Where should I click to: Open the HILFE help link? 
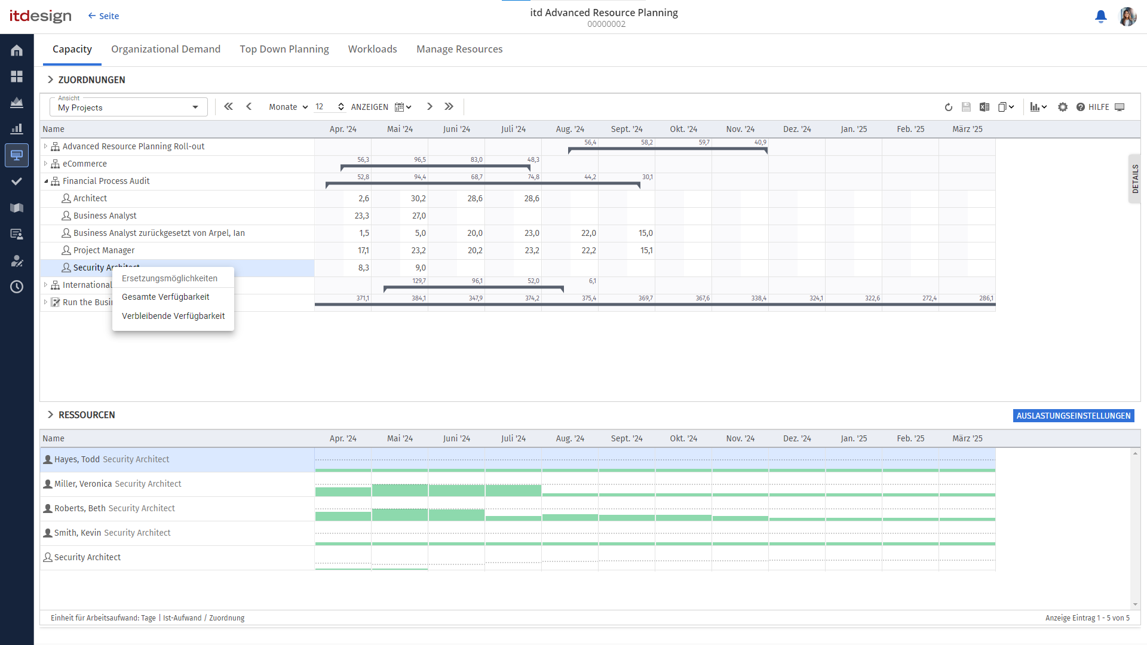[x=1093, y=107]
